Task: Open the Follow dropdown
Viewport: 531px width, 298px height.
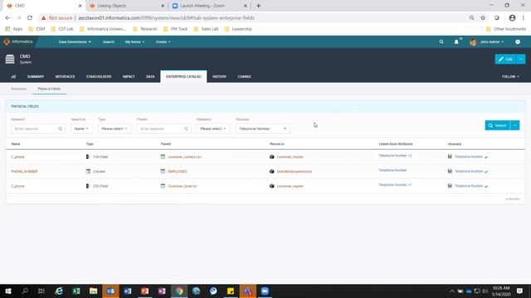Action: coord(510,77)
